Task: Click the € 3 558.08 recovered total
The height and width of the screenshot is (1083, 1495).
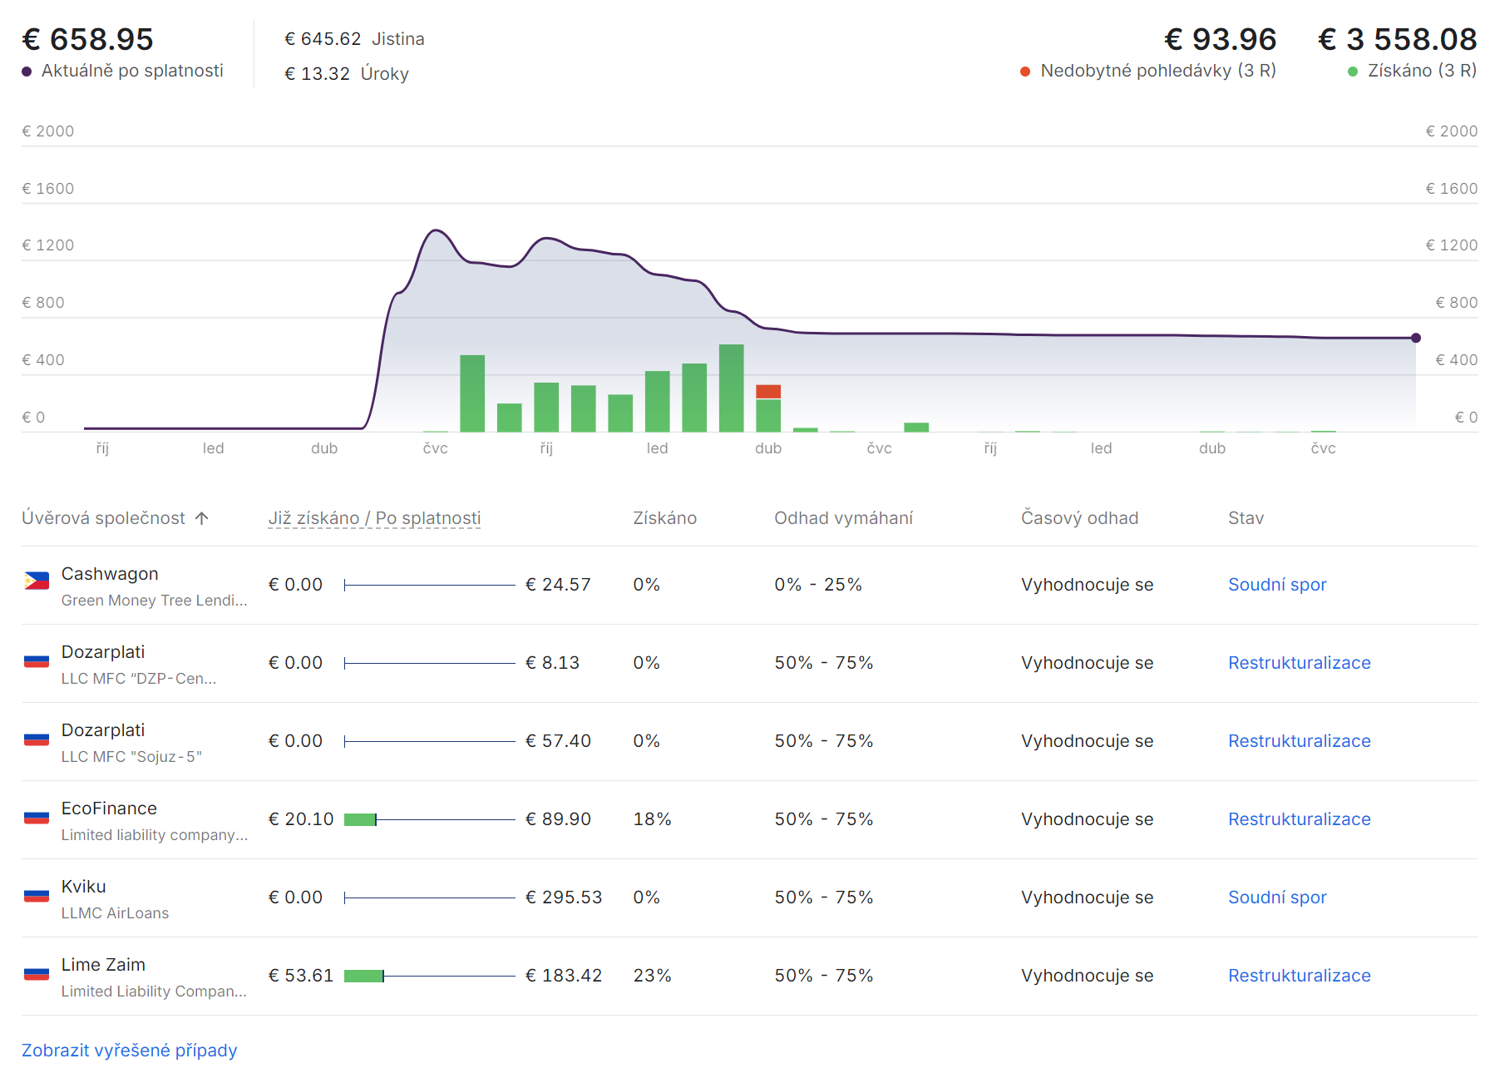Action: (1398, 39)
